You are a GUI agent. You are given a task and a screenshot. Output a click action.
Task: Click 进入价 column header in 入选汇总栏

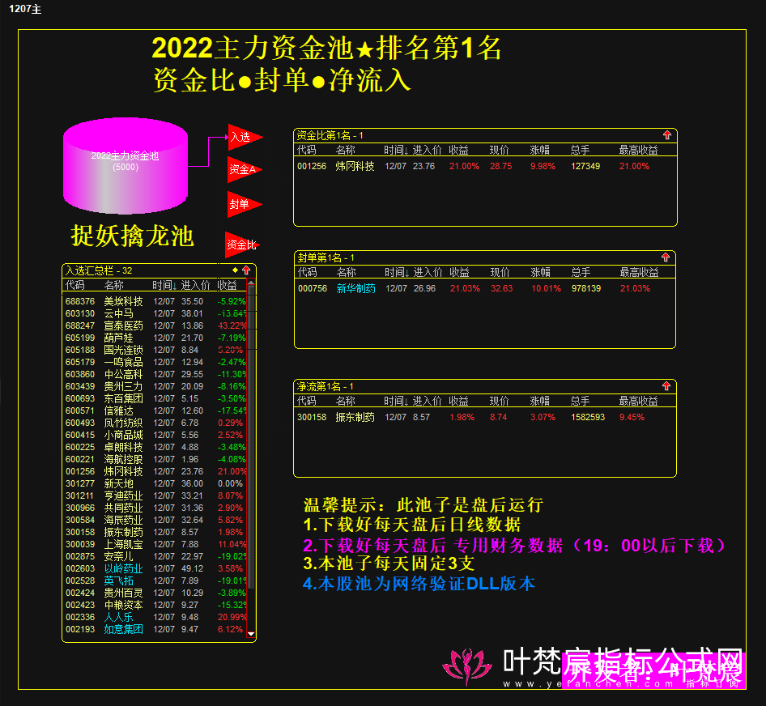(195, 285)
